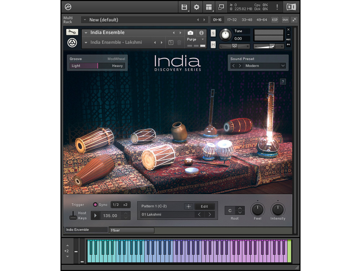Image resolution: width=361 pixels, height=271 pixels.
Task: Select the 17-32 rack page tab
Action: [x=232, y=20]
